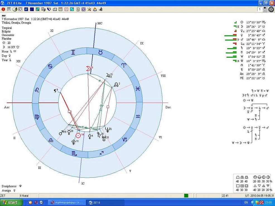The image size is (275, 206).
Task: Open the table grid toolbar icon
Action: (9, 9)
